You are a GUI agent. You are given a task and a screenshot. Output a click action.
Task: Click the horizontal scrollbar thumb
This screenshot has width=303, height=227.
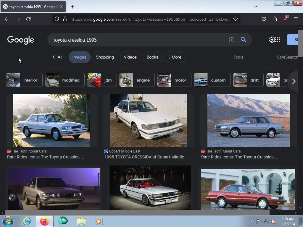pos(137,213)
